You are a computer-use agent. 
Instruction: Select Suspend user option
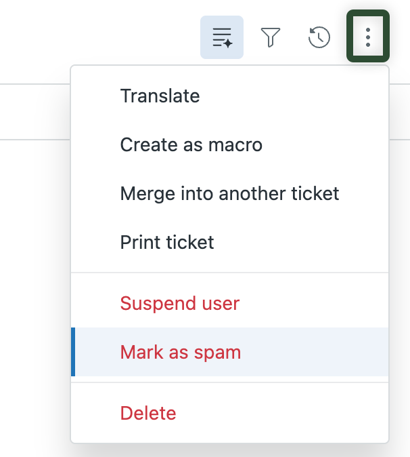point(230,303)
